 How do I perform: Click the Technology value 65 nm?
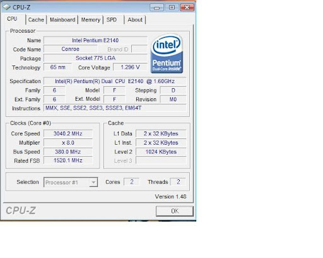[x=57, y=67]
